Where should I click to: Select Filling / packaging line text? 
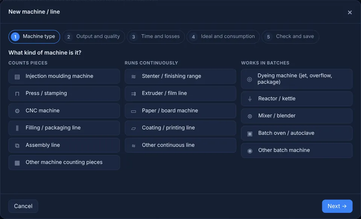pyautogui.click(x=53, y=128)
